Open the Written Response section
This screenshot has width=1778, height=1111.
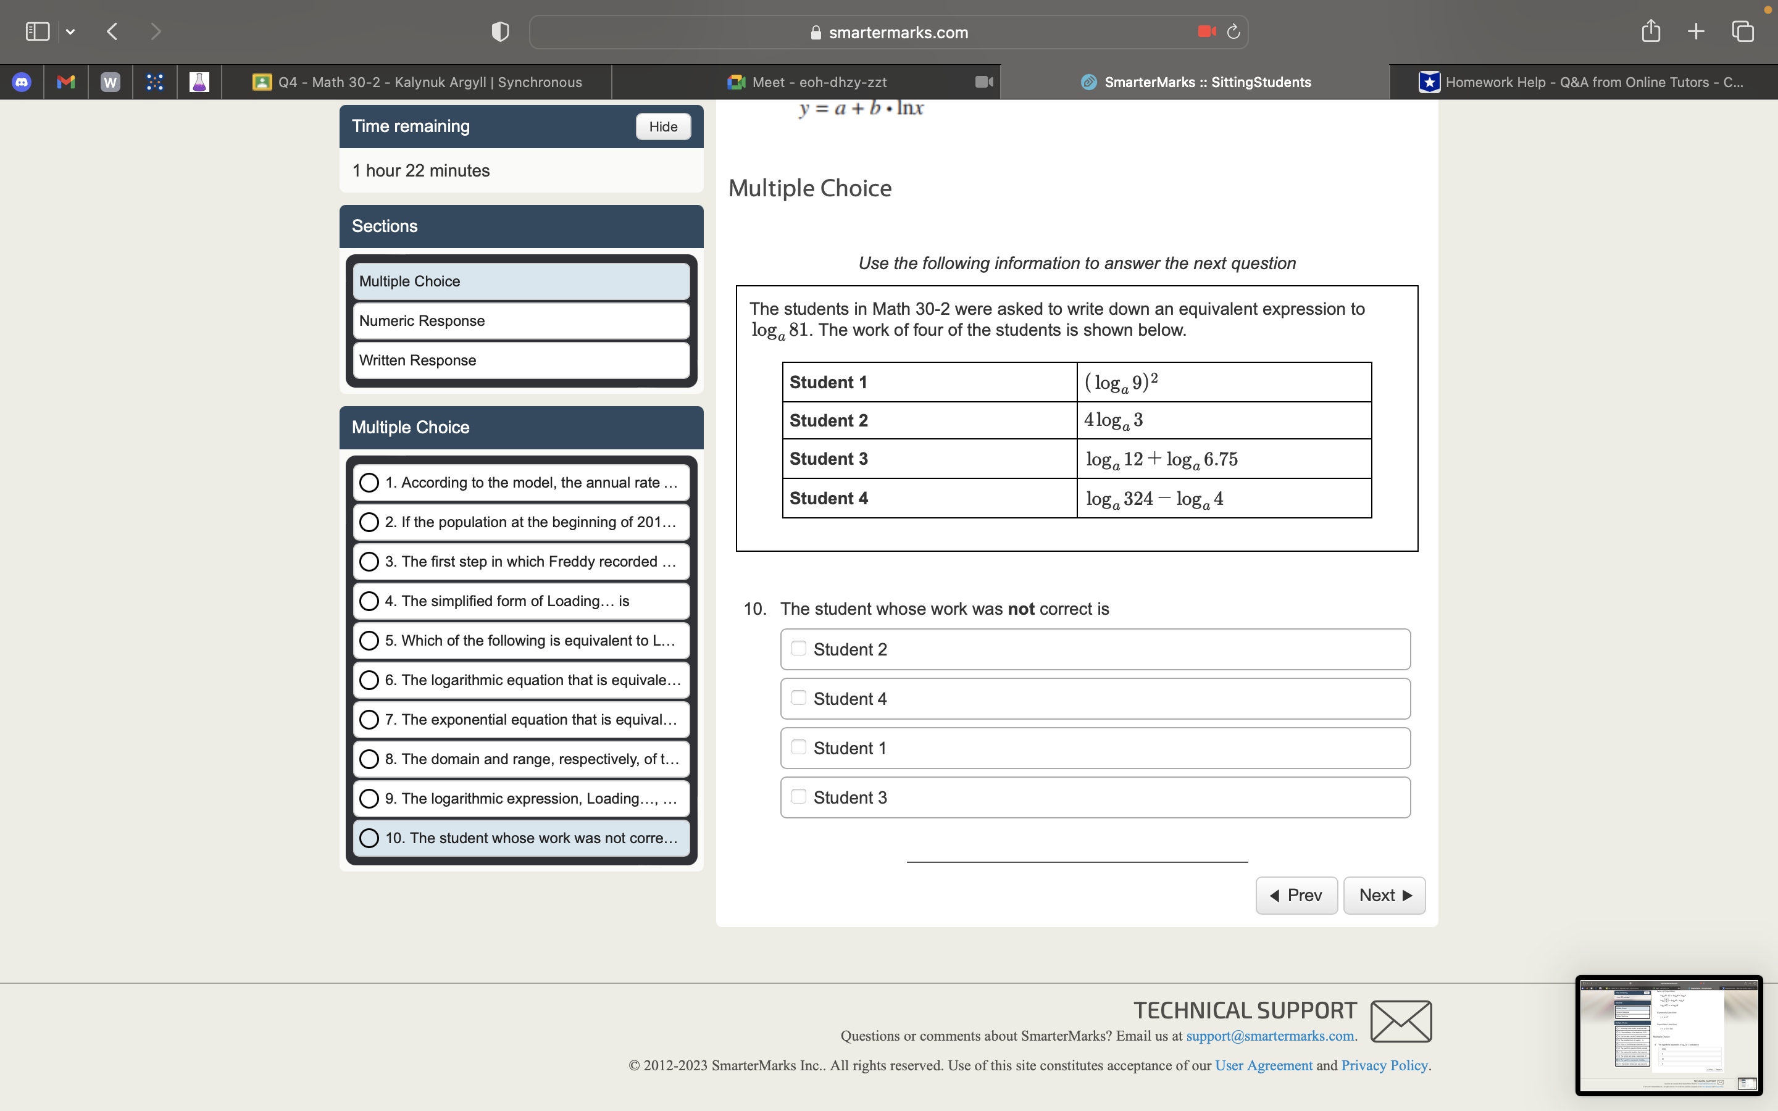(x=521, y=361)
